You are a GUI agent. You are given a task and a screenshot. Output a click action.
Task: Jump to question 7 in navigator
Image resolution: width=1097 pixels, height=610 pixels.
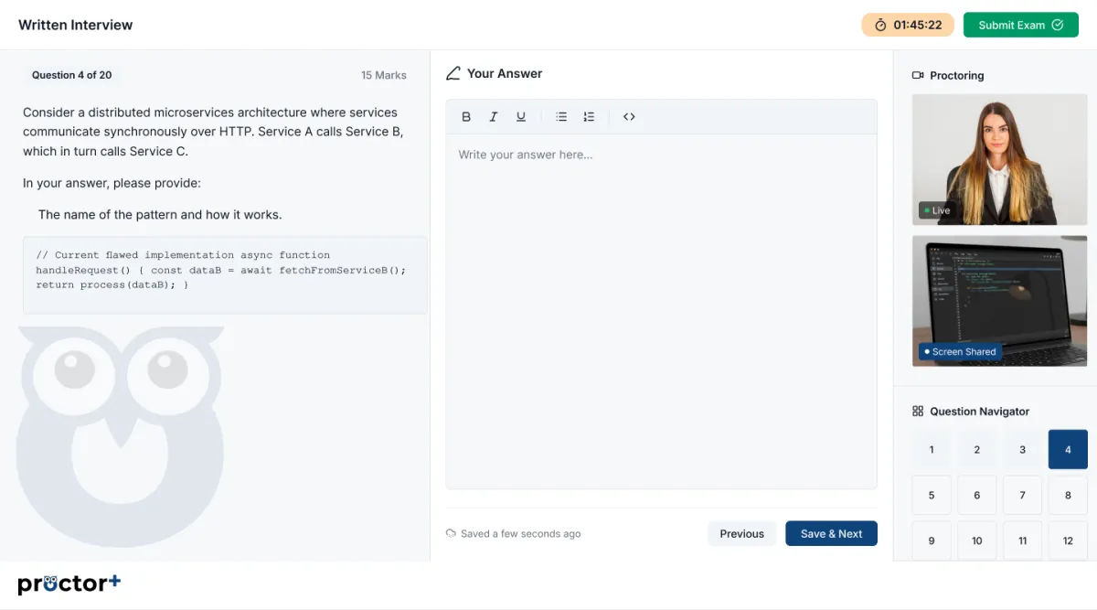point(1022,495)
